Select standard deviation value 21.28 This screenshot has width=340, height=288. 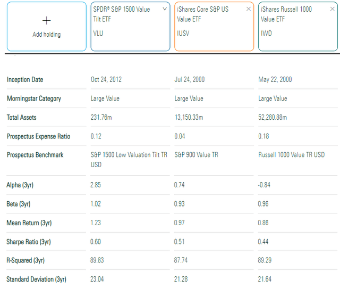(181, 279)
